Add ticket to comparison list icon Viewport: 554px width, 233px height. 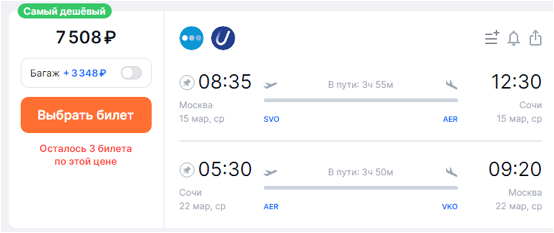point(492,38)
